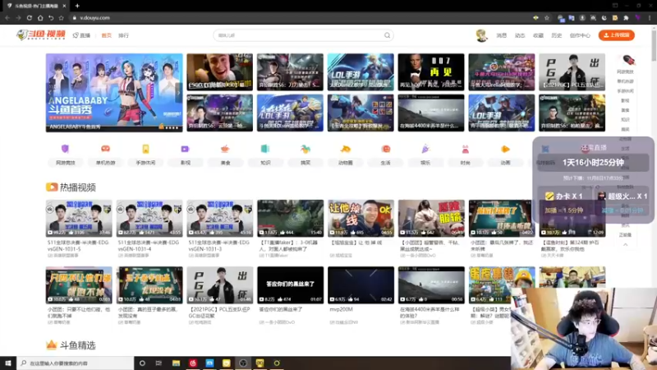657x370 pixels.
Task: Open File Explorer from the taskbar
Action: click(176, 363)
